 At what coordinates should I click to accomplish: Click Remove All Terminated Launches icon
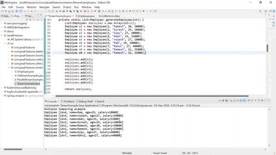226,100
